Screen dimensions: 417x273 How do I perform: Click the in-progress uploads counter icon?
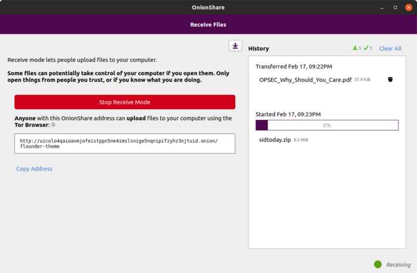(x=355, y=48)
